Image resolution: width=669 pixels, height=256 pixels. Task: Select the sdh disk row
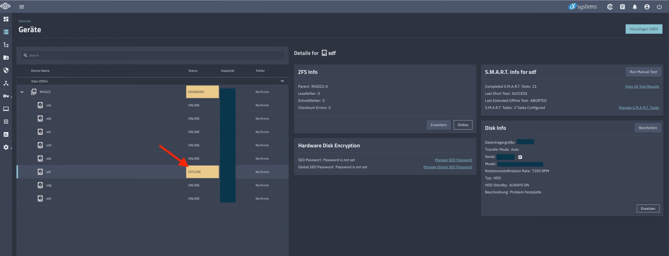(x=153, y=199)
